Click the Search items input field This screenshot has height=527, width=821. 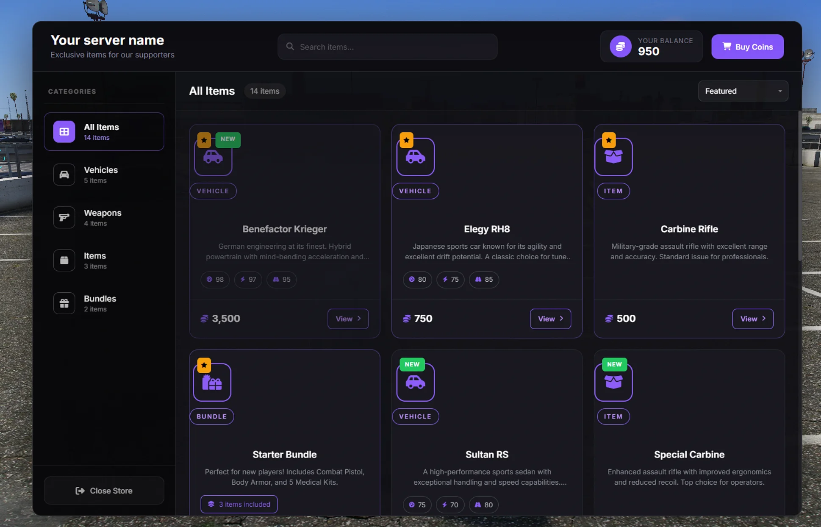(387, 47)
